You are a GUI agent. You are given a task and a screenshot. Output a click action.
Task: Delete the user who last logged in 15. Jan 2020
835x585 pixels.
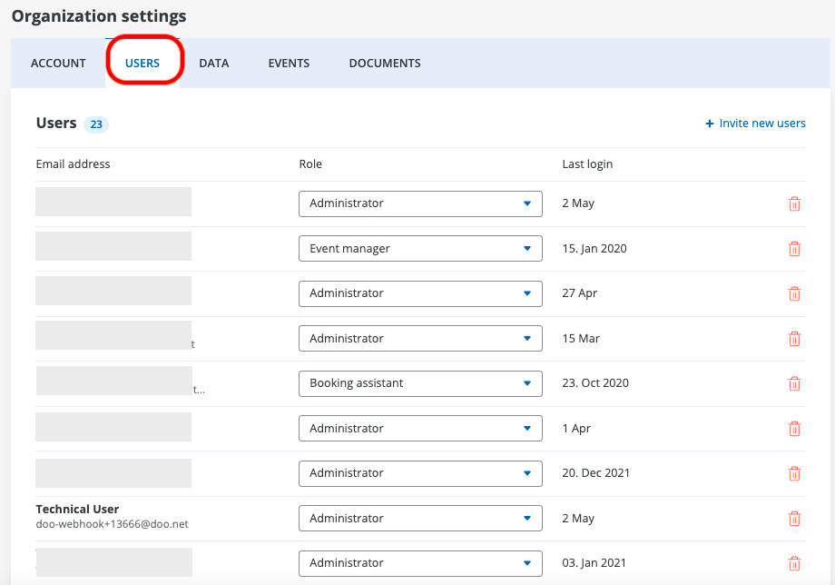[x=794, y=249]
